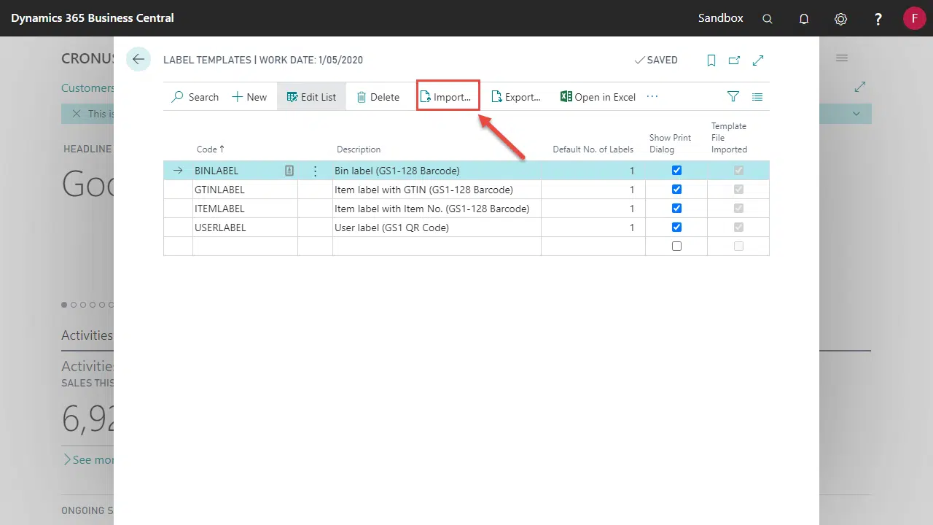Open the notifications bell
This screenshot has width=933, height=525.
click(804, 19)
